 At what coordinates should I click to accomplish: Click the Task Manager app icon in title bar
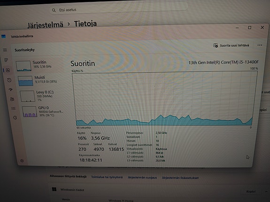[3, 36]
